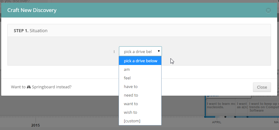Choose 'feel' from the drive list
This screenshot has height=130, width=279.
click(140, 78)
